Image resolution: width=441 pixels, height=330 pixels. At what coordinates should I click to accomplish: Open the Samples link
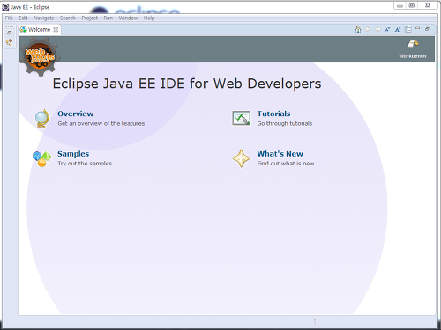(x=73, y=154)
